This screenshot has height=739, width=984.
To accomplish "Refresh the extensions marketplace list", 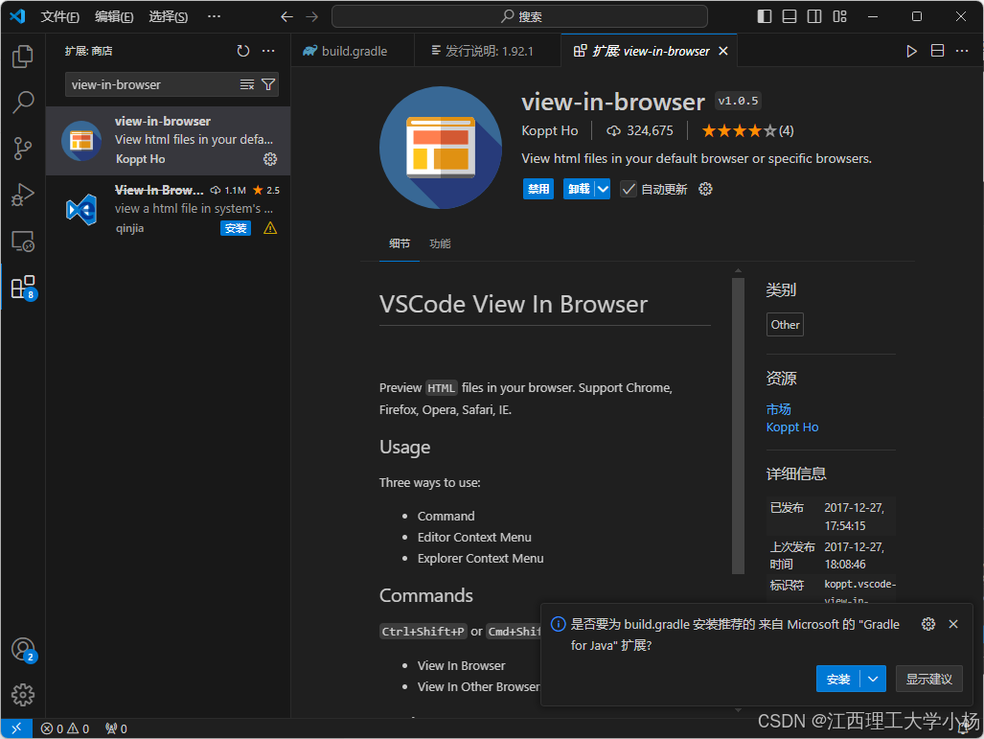I will pyautogui.click(x=242, y=51).
